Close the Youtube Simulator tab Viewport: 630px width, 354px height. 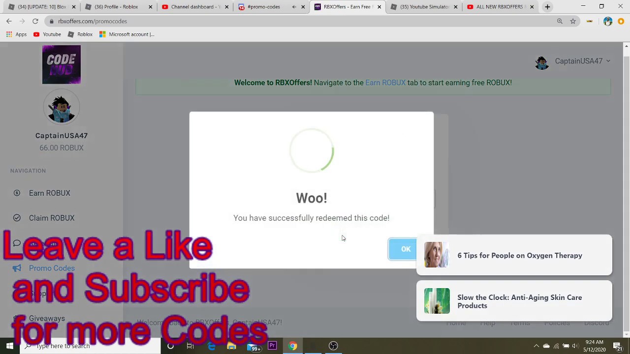tap(455, 7)
